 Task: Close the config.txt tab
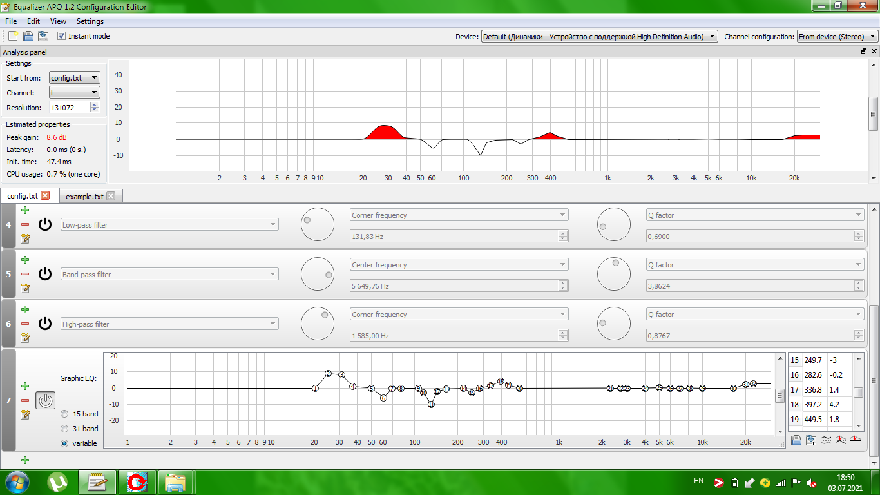point(45,195)
